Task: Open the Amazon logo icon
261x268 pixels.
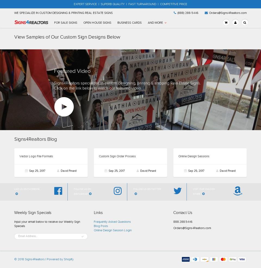Action: pos(238,191)
